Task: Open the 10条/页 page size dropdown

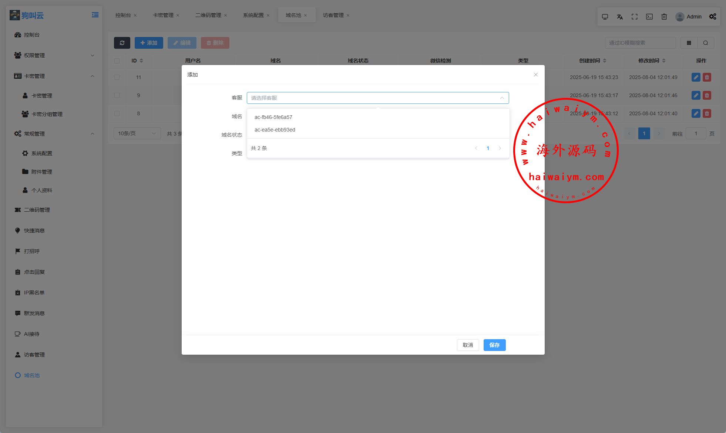Action: point(137,133)
